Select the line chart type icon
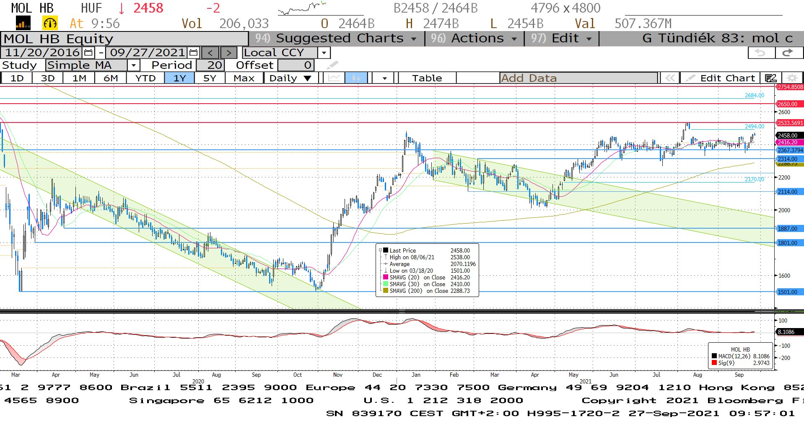Screen dimensions: 804x430 [334, 78]
